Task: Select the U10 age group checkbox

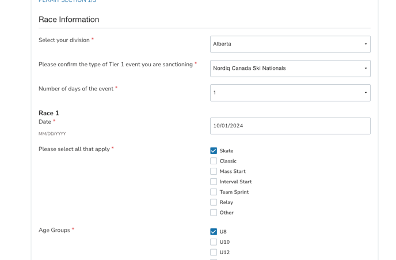Action: pos(214,243)
